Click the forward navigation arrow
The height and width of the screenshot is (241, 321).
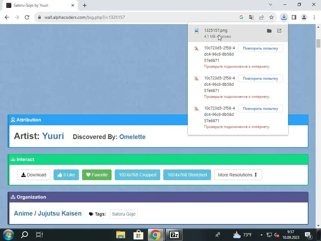pyautogui.click(x=17, y=18)
